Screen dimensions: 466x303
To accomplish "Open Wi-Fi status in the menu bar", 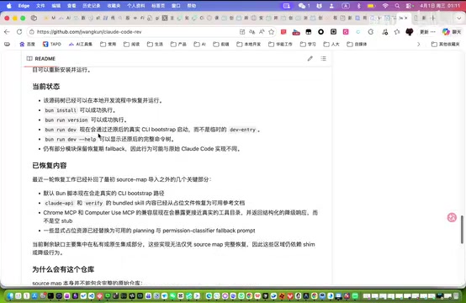I will (385, 6).
